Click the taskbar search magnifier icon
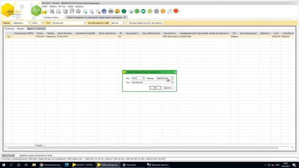This screenshot has height=168, width=299. [x=11, y=165]
